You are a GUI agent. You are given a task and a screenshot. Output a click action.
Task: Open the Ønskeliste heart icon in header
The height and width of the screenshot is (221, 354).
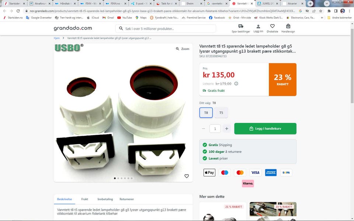(272, 27)
